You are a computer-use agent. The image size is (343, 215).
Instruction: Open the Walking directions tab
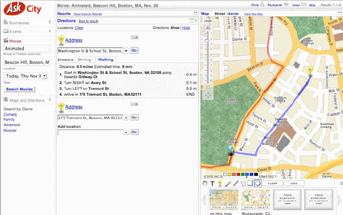click(105, 60)
